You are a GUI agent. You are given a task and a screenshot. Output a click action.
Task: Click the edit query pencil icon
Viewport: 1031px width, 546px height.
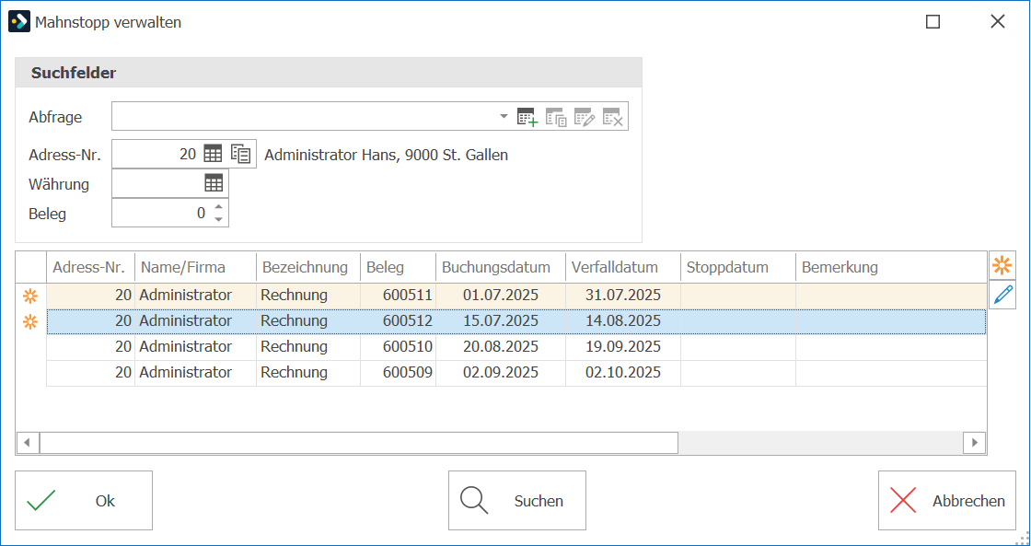[x=585, y=117]
